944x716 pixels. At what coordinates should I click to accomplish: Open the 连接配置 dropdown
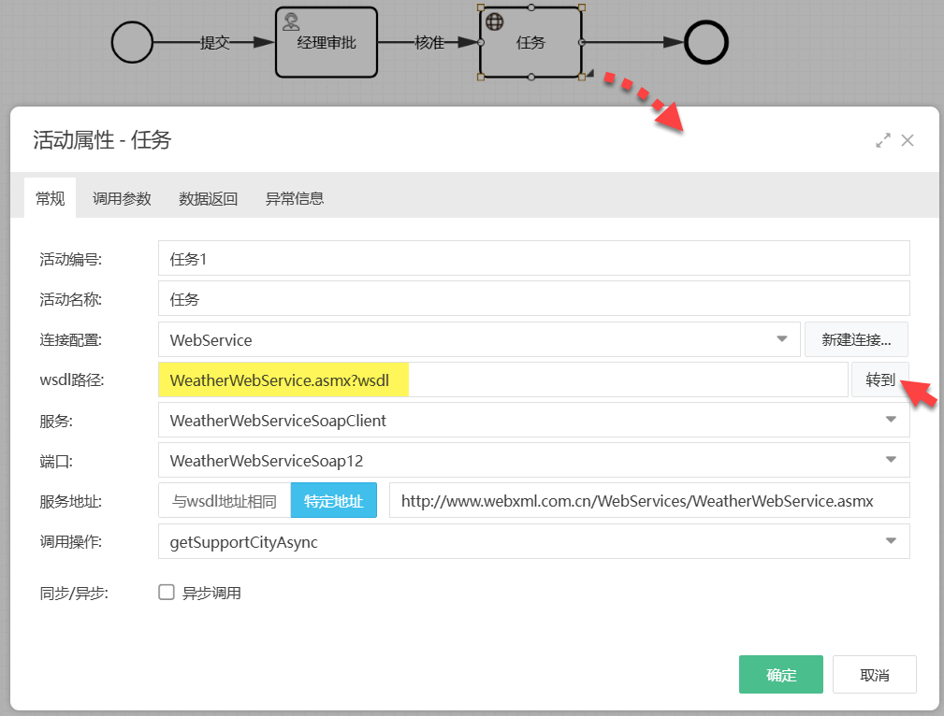[479, 339]
